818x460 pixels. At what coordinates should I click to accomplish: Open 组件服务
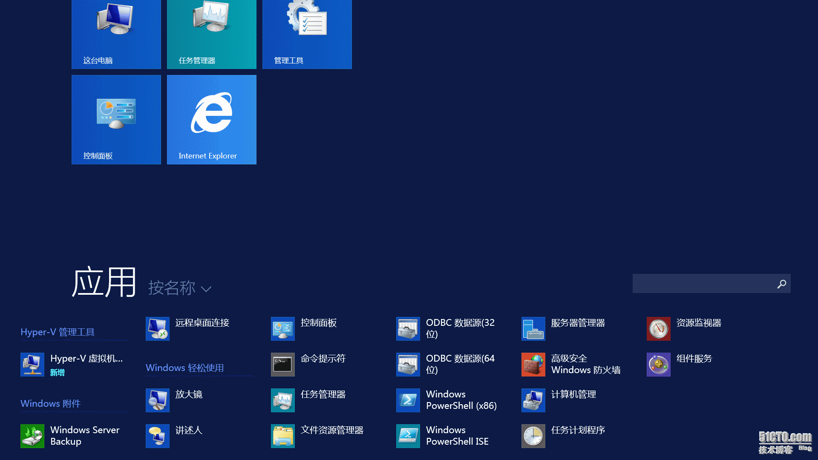[x=680, y=364]
